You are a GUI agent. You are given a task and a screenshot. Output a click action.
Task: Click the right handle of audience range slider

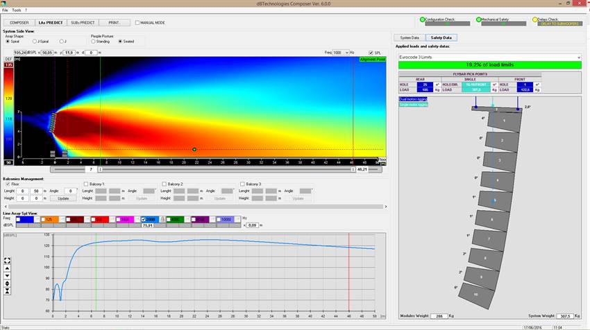(353, 170)
